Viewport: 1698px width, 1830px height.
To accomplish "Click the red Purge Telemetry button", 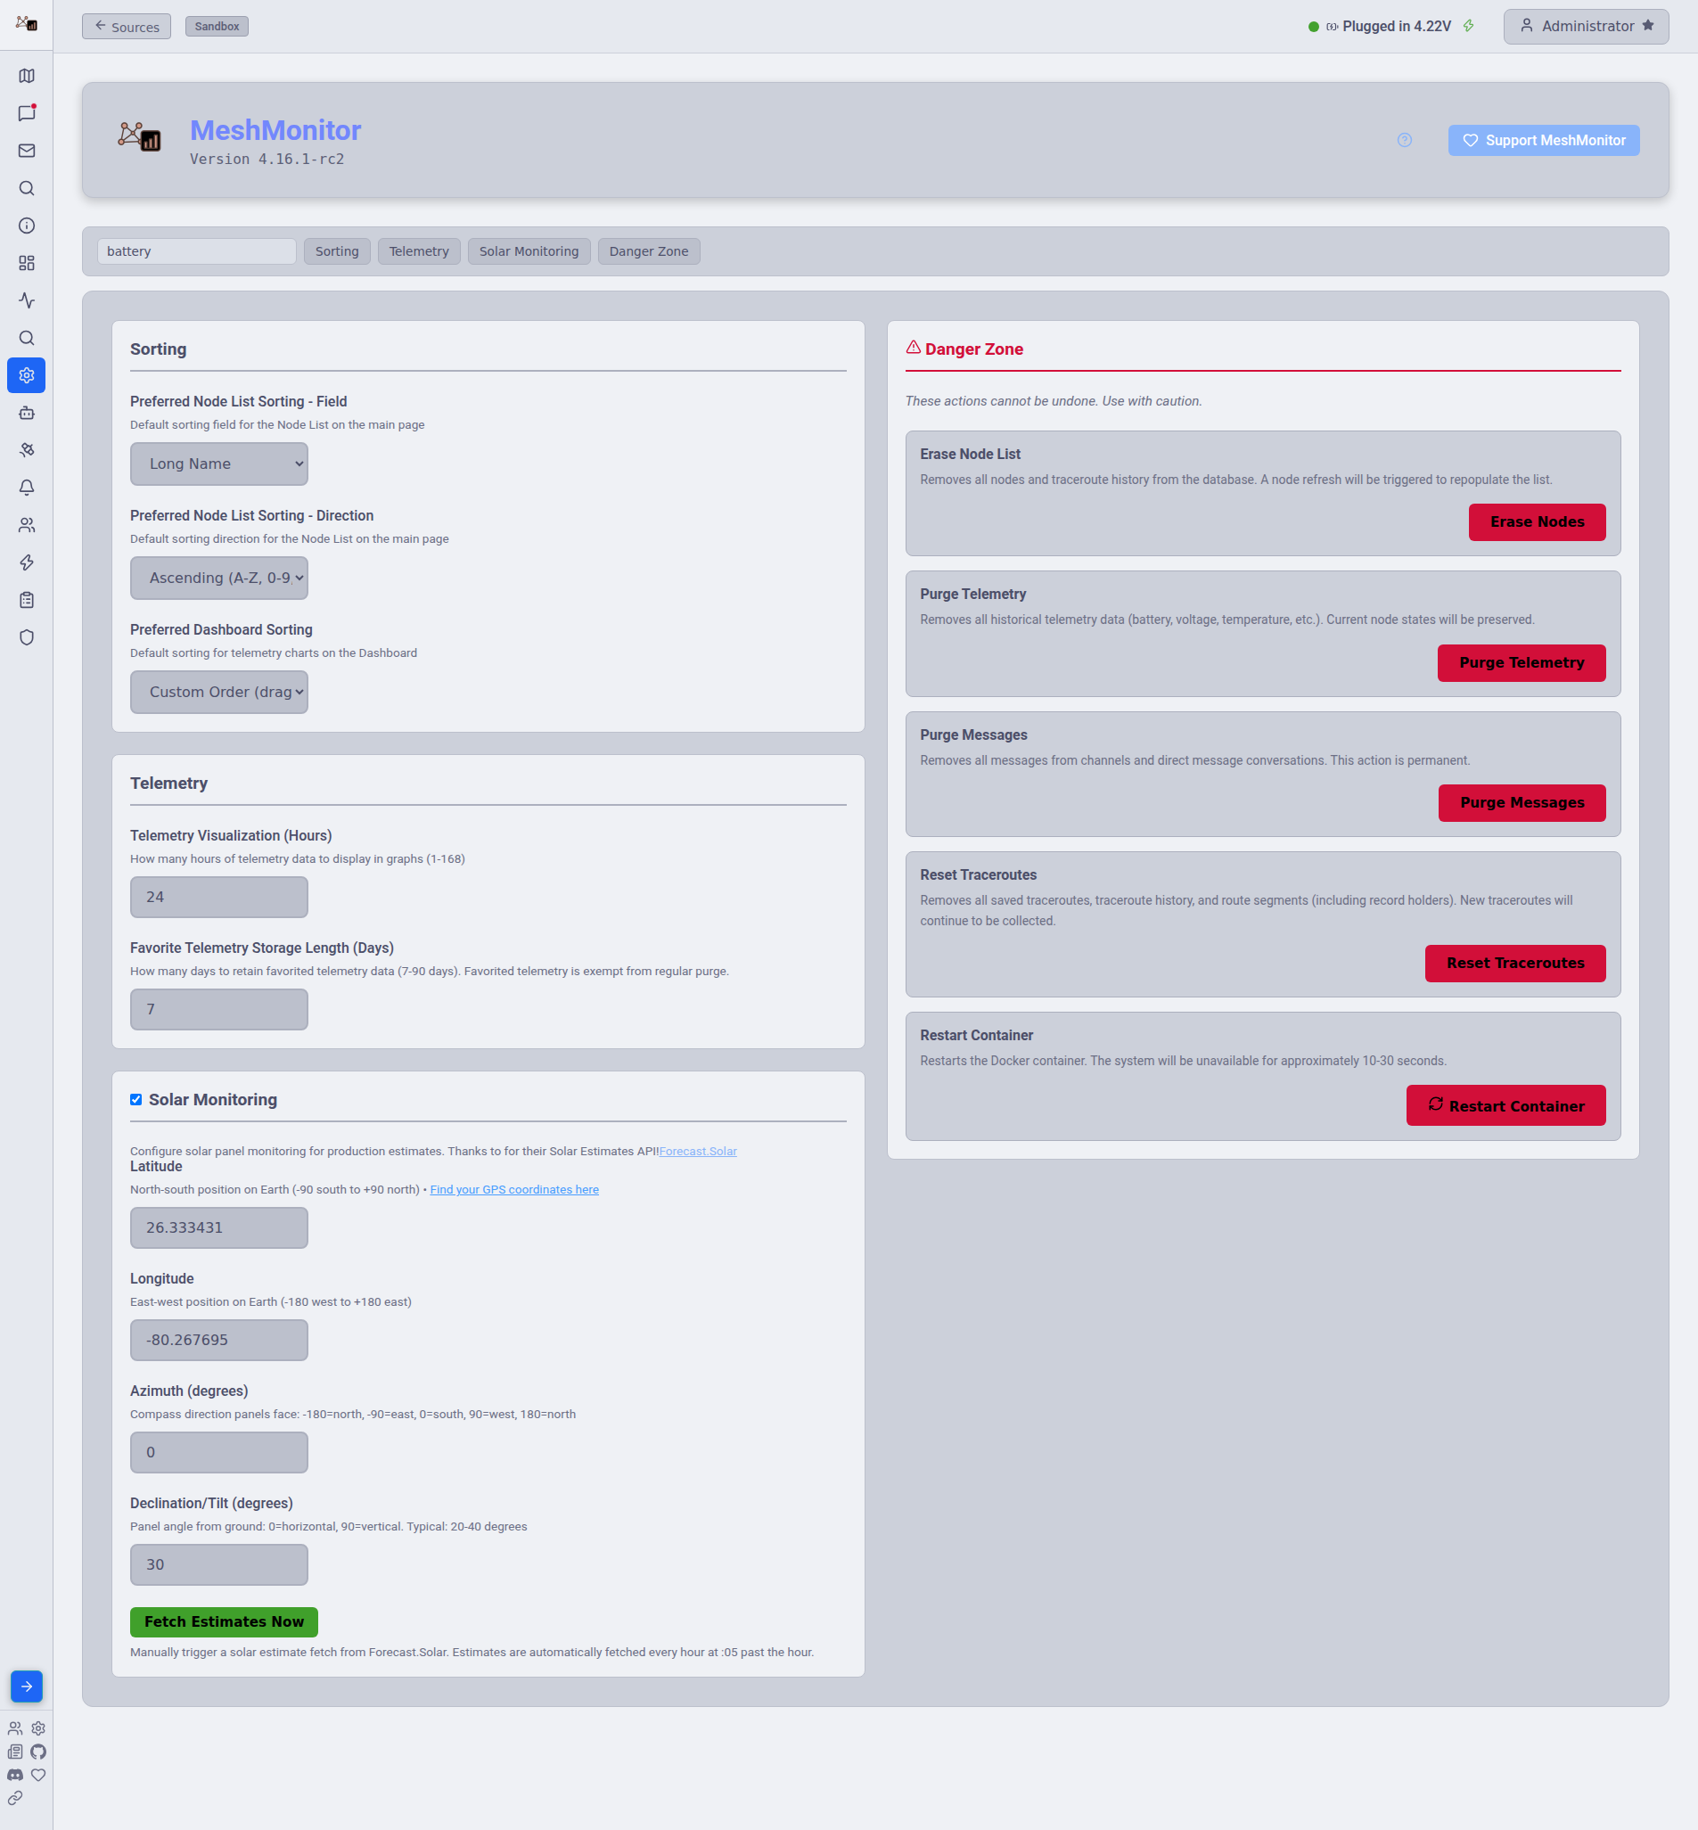I will (1522, 663).
